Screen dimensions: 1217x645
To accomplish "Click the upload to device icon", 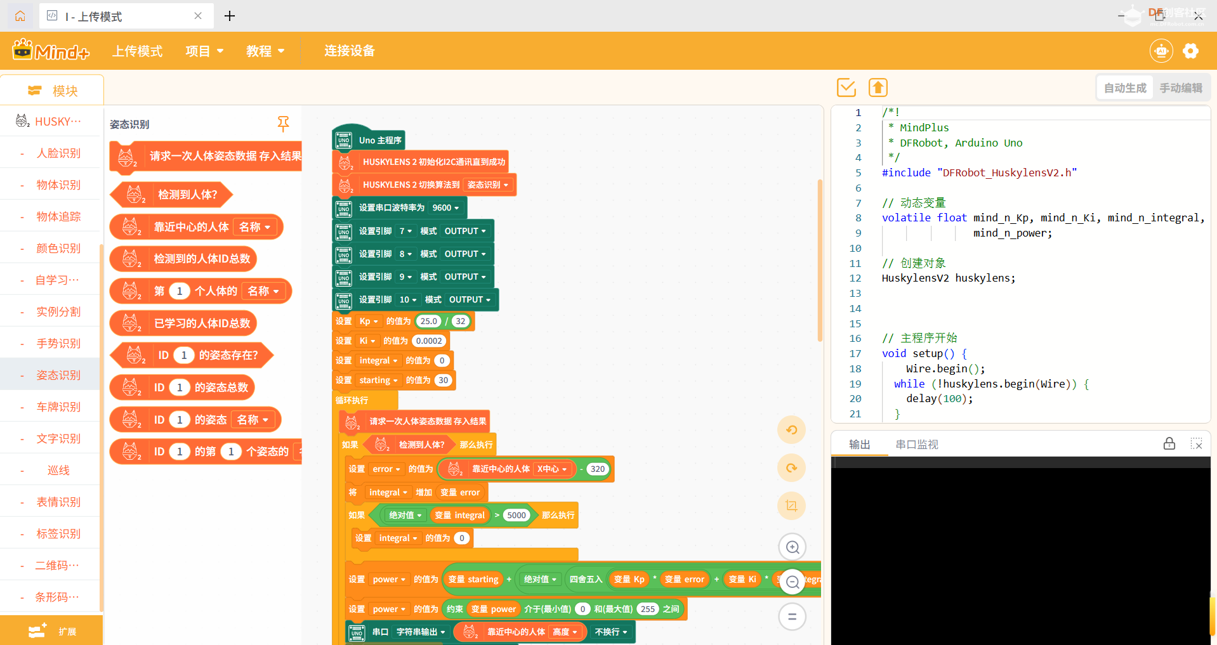I will coord(878,88).
